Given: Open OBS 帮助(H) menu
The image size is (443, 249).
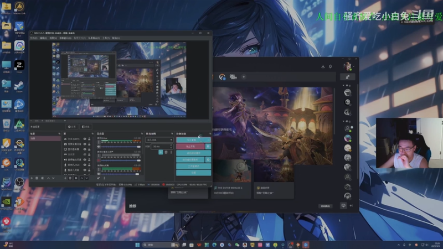Looking at the screenshot, I should click(116, 38).
